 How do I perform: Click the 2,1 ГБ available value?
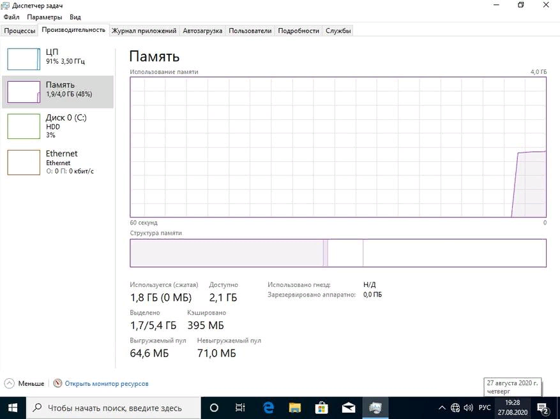point(223,297)
